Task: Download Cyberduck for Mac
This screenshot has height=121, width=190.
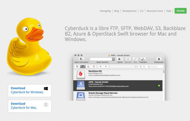Action: click(30, 106)
